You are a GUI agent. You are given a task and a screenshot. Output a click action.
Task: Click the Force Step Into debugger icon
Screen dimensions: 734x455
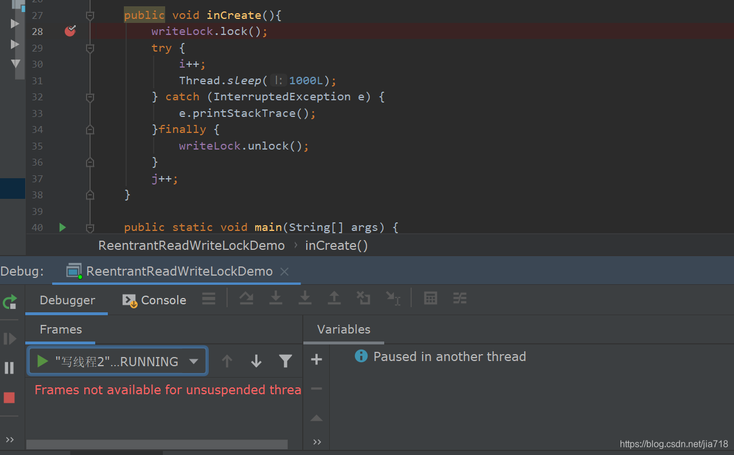[x=305, y=298]
